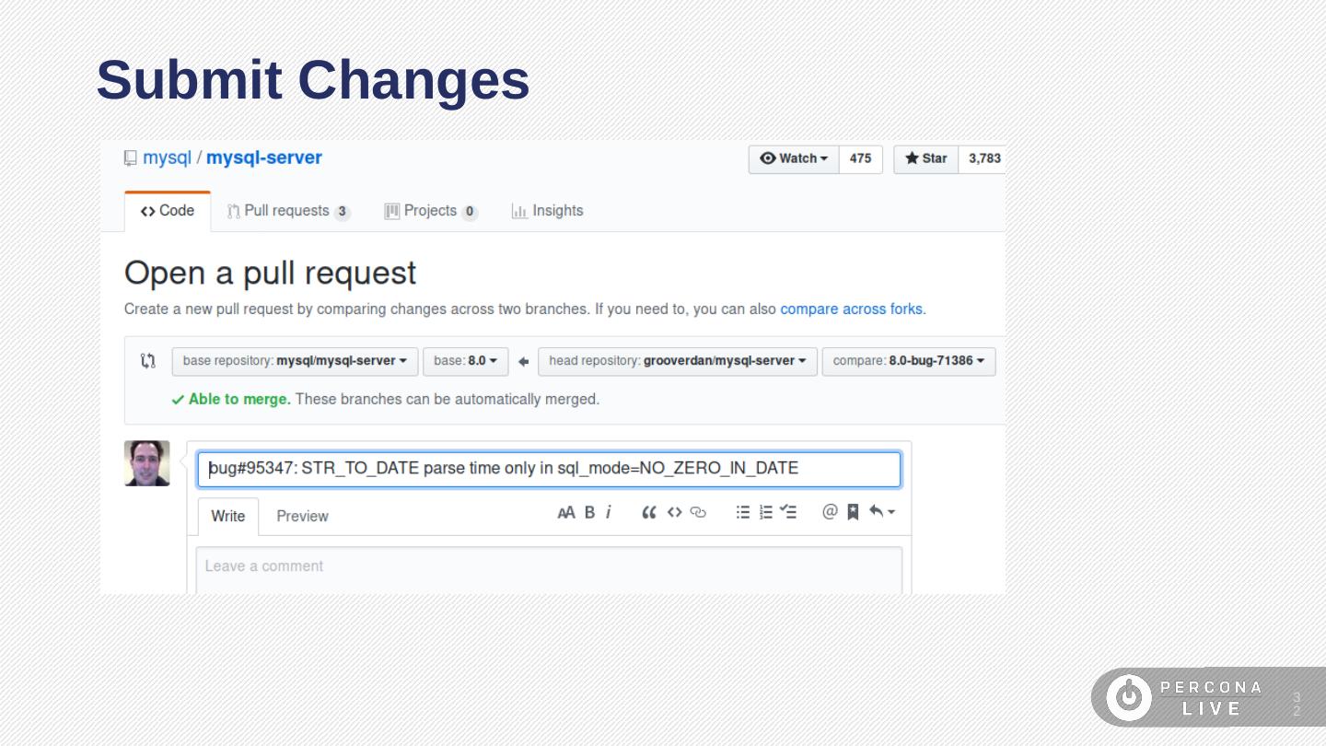
Task: Mention a user with @ icon
Action: point(830,512)
